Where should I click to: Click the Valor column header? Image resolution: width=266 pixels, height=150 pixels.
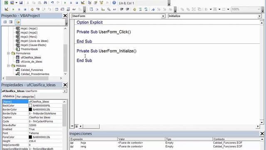(x=141, y=139)
